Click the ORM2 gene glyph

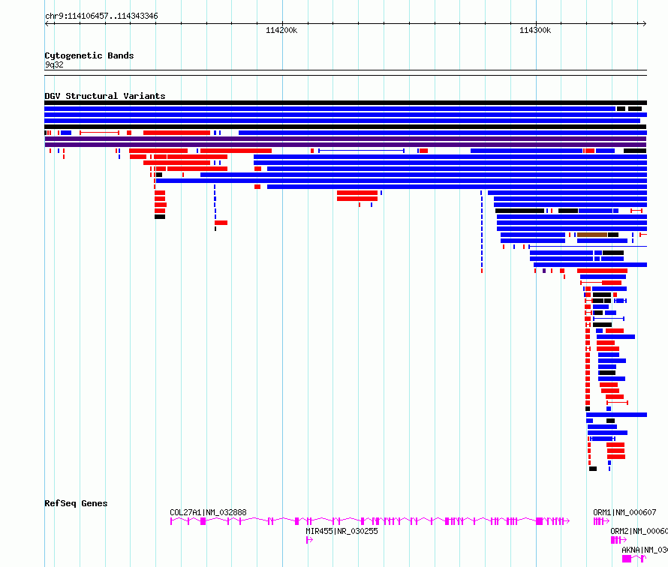click(x=618, y=540)
